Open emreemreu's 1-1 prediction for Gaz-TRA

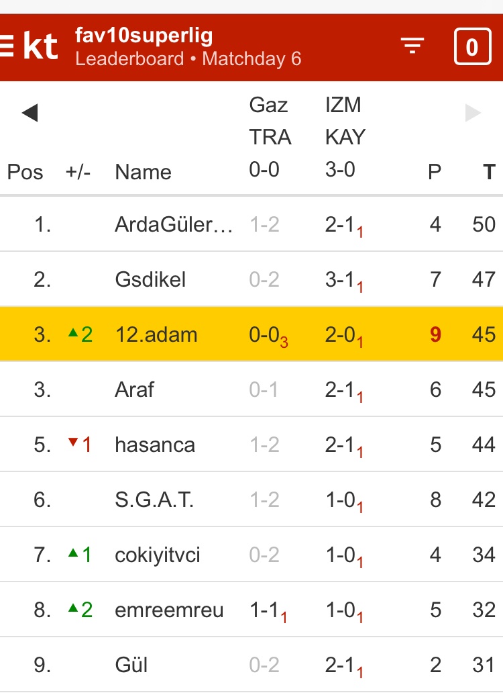click(266, 610)
